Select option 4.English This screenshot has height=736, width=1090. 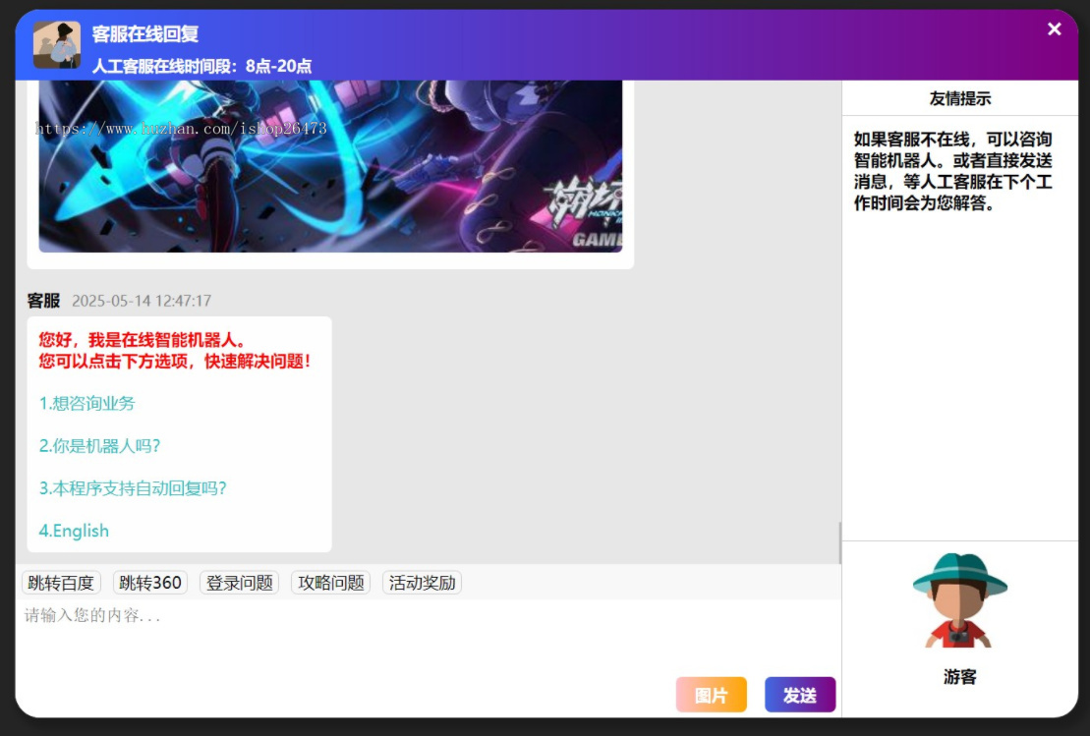click(x=74, y=531)
